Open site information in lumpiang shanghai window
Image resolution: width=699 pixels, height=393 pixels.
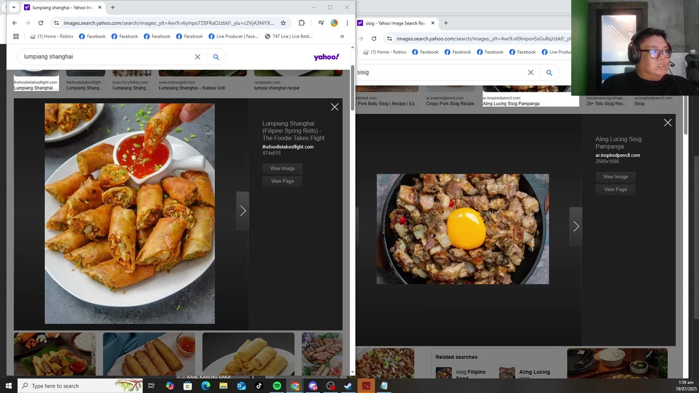tap(56, 23)
